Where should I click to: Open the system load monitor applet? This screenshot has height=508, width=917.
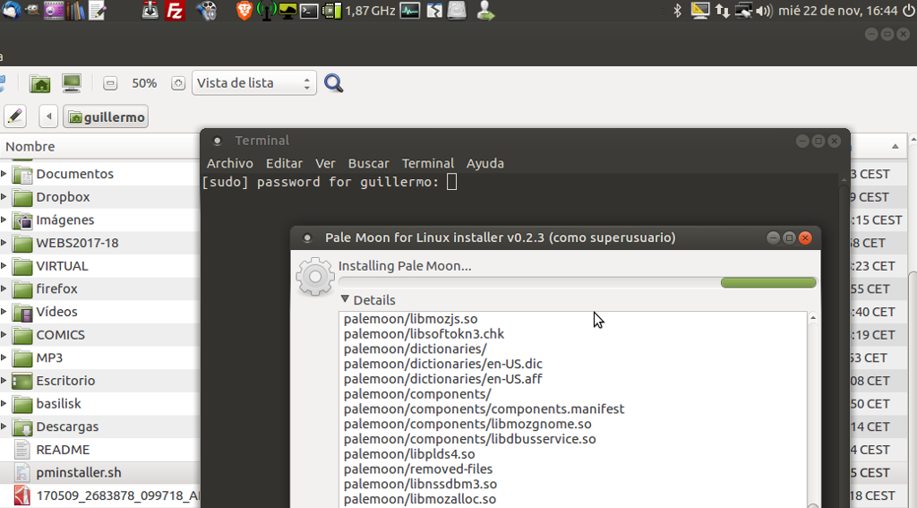tap(410, 11)
